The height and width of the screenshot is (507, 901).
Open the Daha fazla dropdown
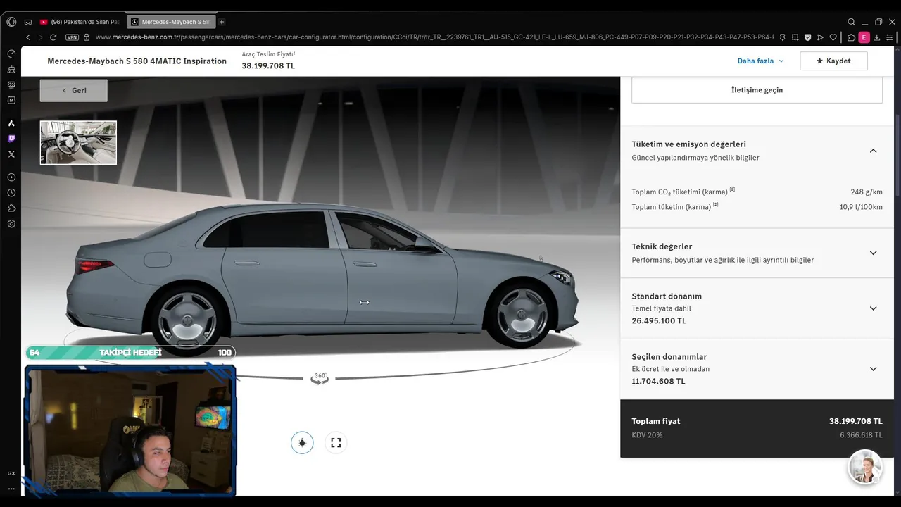760,61
